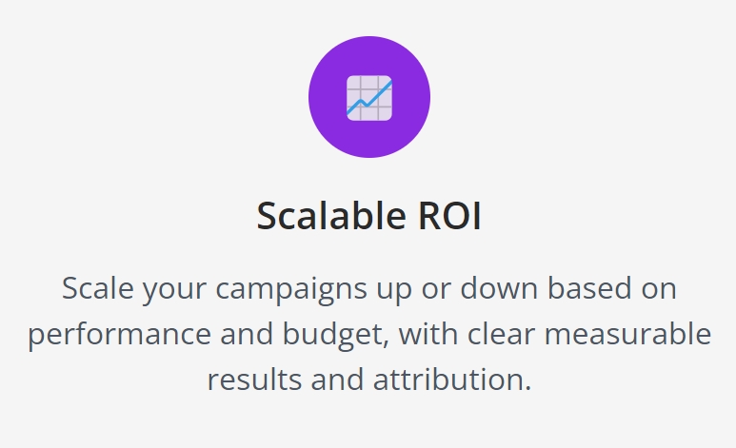Screen dimensions: 736x448
Task: Click the word "Scale" starting the paragraph
Action: [93, 288]
